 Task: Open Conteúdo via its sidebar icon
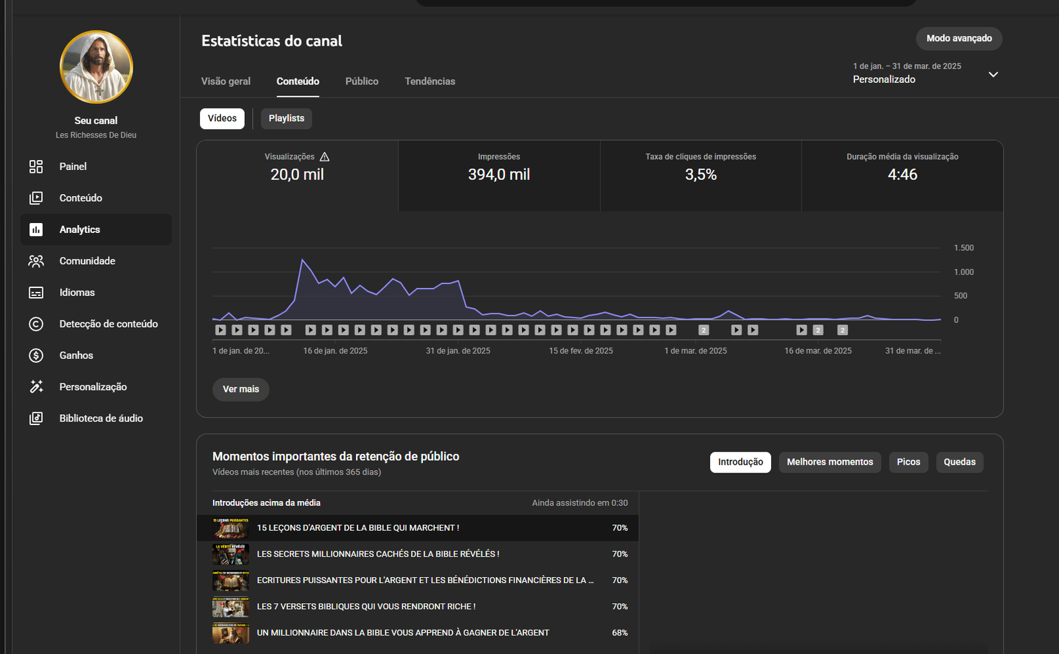click(36, 198)
